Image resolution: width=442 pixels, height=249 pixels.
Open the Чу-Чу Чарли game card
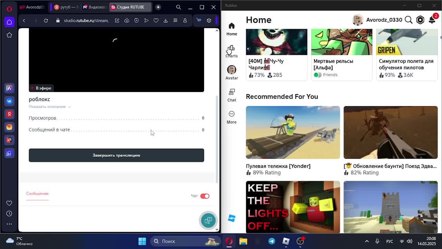tap(276, 55)
